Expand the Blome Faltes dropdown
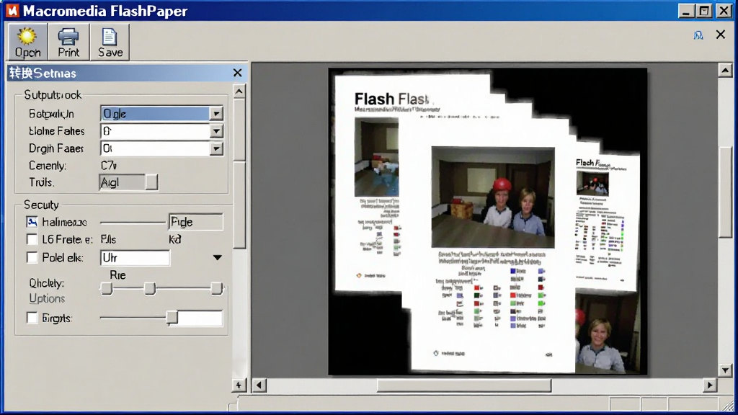738x415 pixels. 216,131
